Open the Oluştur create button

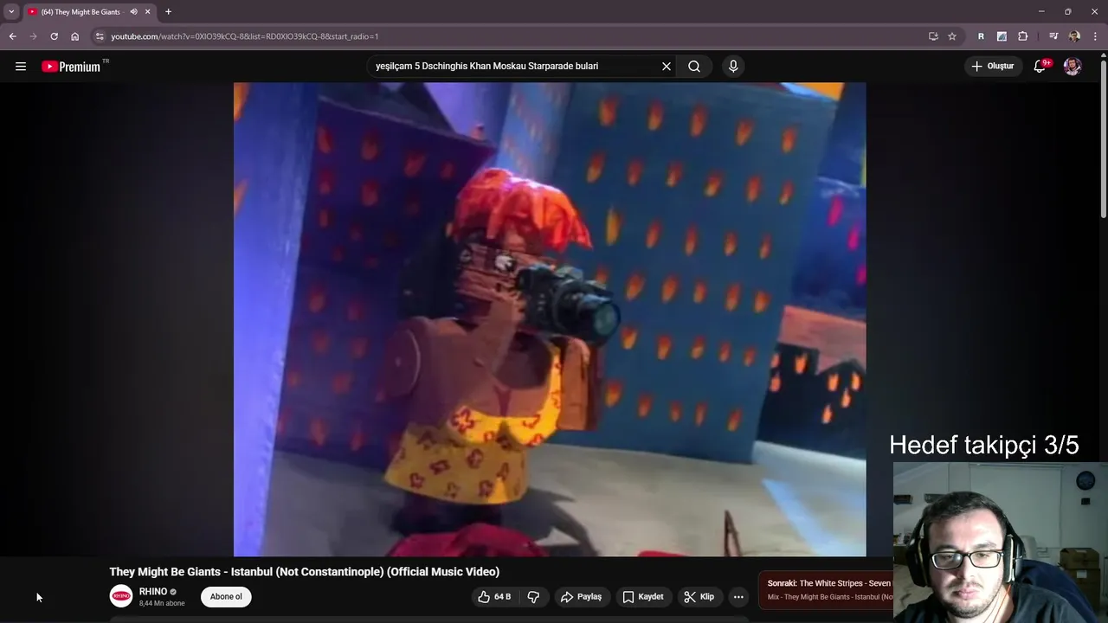click(993, 67)
